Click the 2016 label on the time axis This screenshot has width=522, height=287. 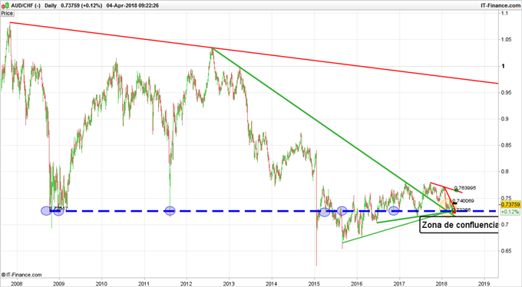point(356,284)
